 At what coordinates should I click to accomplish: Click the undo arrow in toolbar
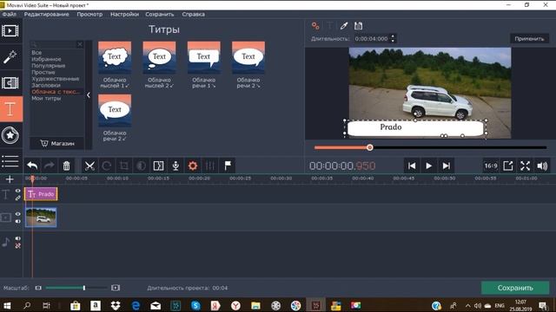click(32, 166)
